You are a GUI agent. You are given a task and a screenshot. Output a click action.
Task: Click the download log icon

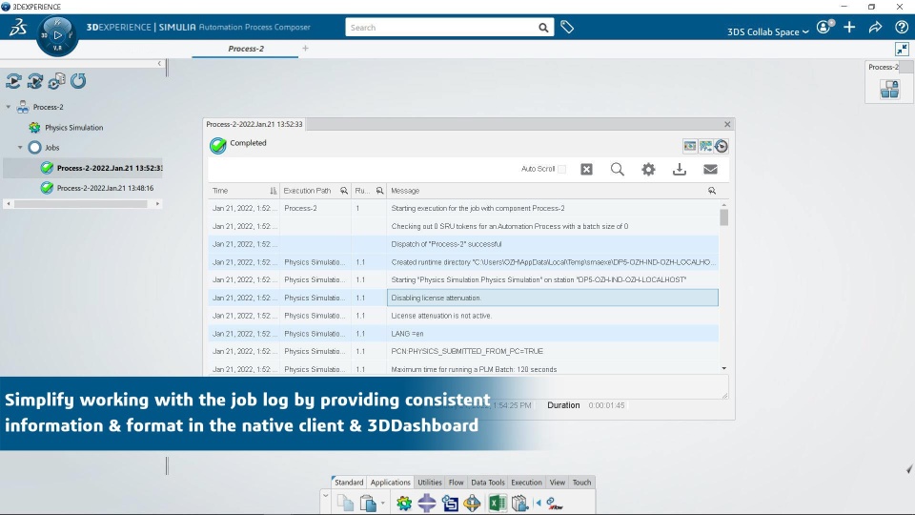(x=680, y=170)
